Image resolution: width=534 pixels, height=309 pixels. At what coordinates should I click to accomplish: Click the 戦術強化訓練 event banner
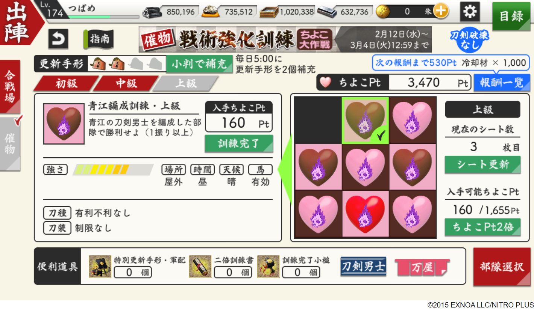click(285, 39)
